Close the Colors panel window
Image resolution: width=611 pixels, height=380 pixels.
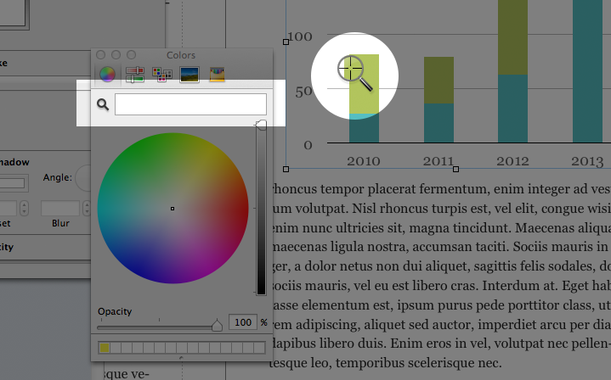pos(101,55)
